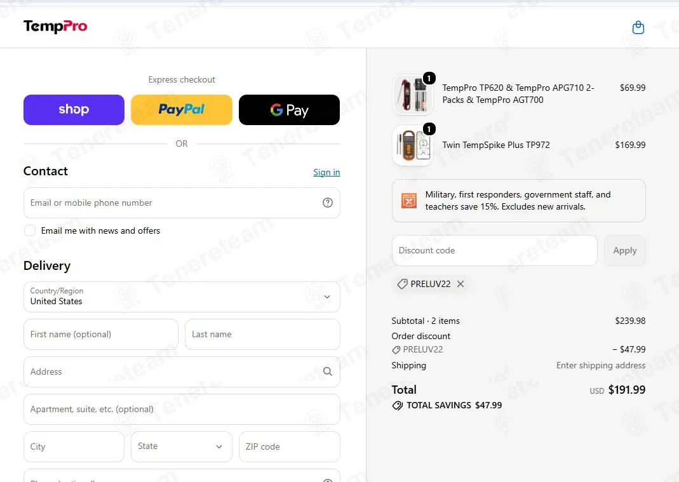Click the Twin TempSpike Plus TP972 thumbnail

coord(413,145)
